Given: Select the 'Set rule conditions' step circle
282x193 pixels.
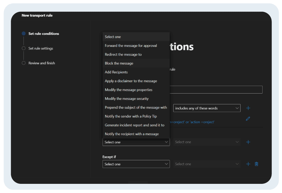Looking at the screenshot, I should coord(24,34).
